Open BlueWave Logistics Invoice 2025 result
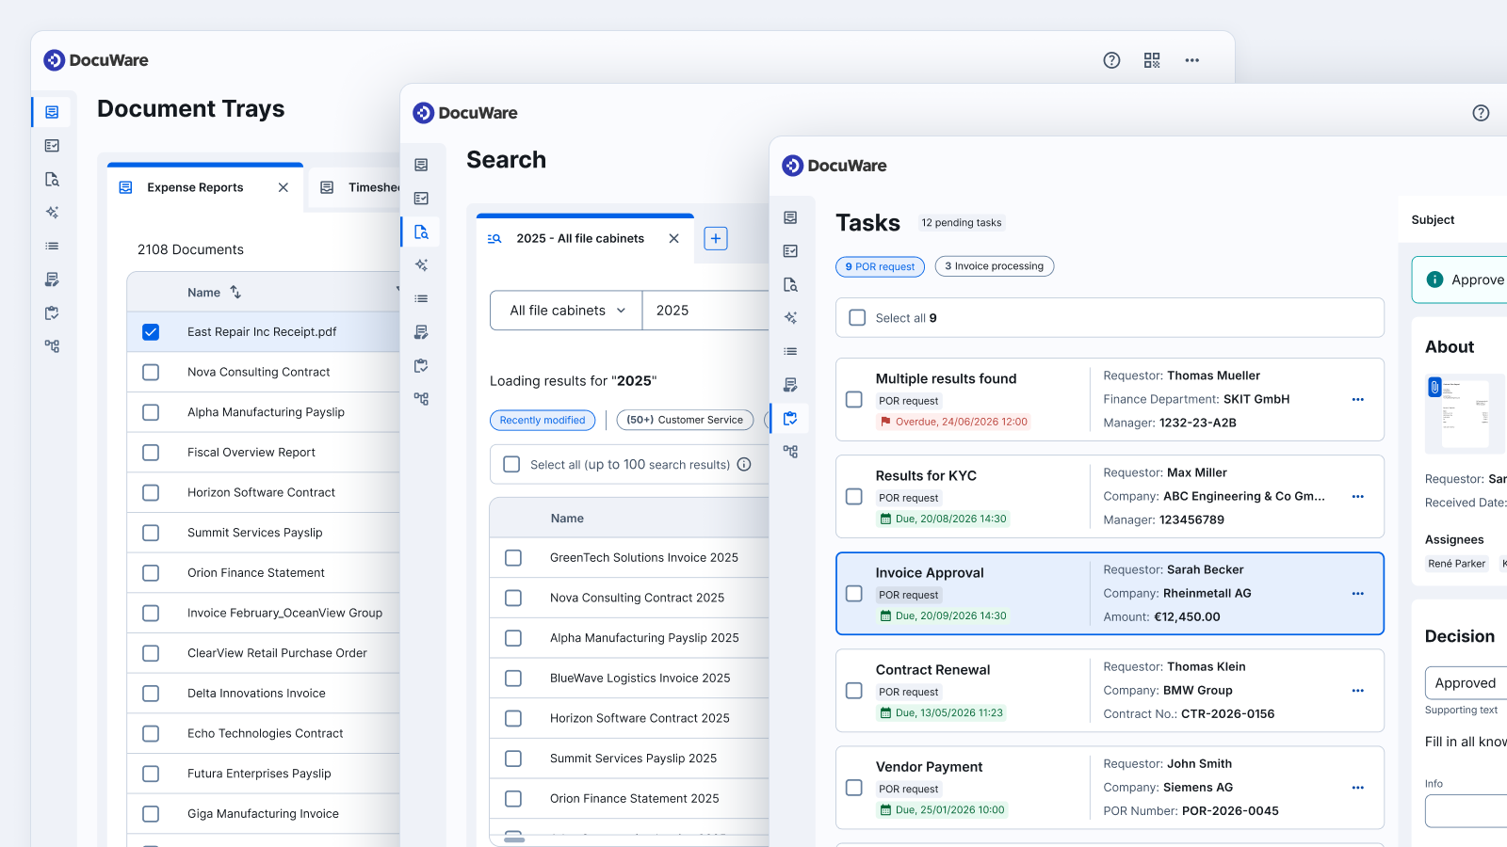 coord(640,679)
